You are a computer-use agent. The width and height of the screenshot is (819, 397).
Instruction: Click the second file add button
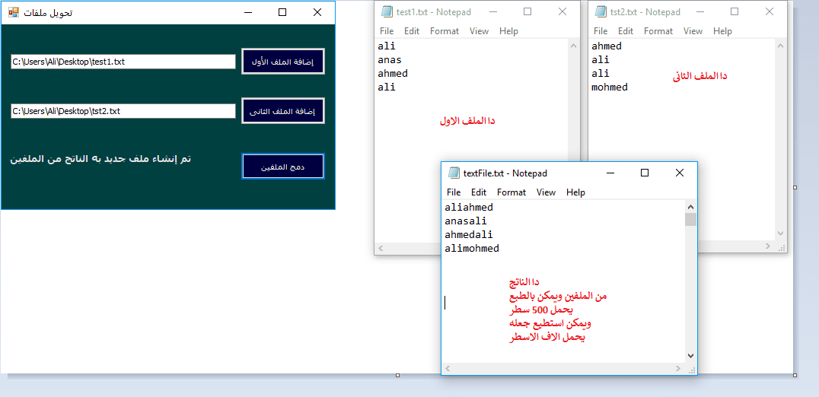[x=283, y=111]
